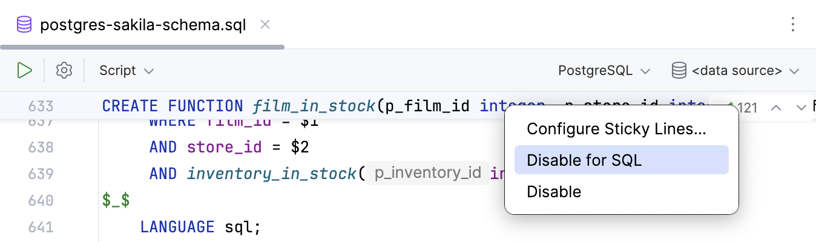
Task: Expand the PostgreSQL dialect dropdown
Action: 604,71
